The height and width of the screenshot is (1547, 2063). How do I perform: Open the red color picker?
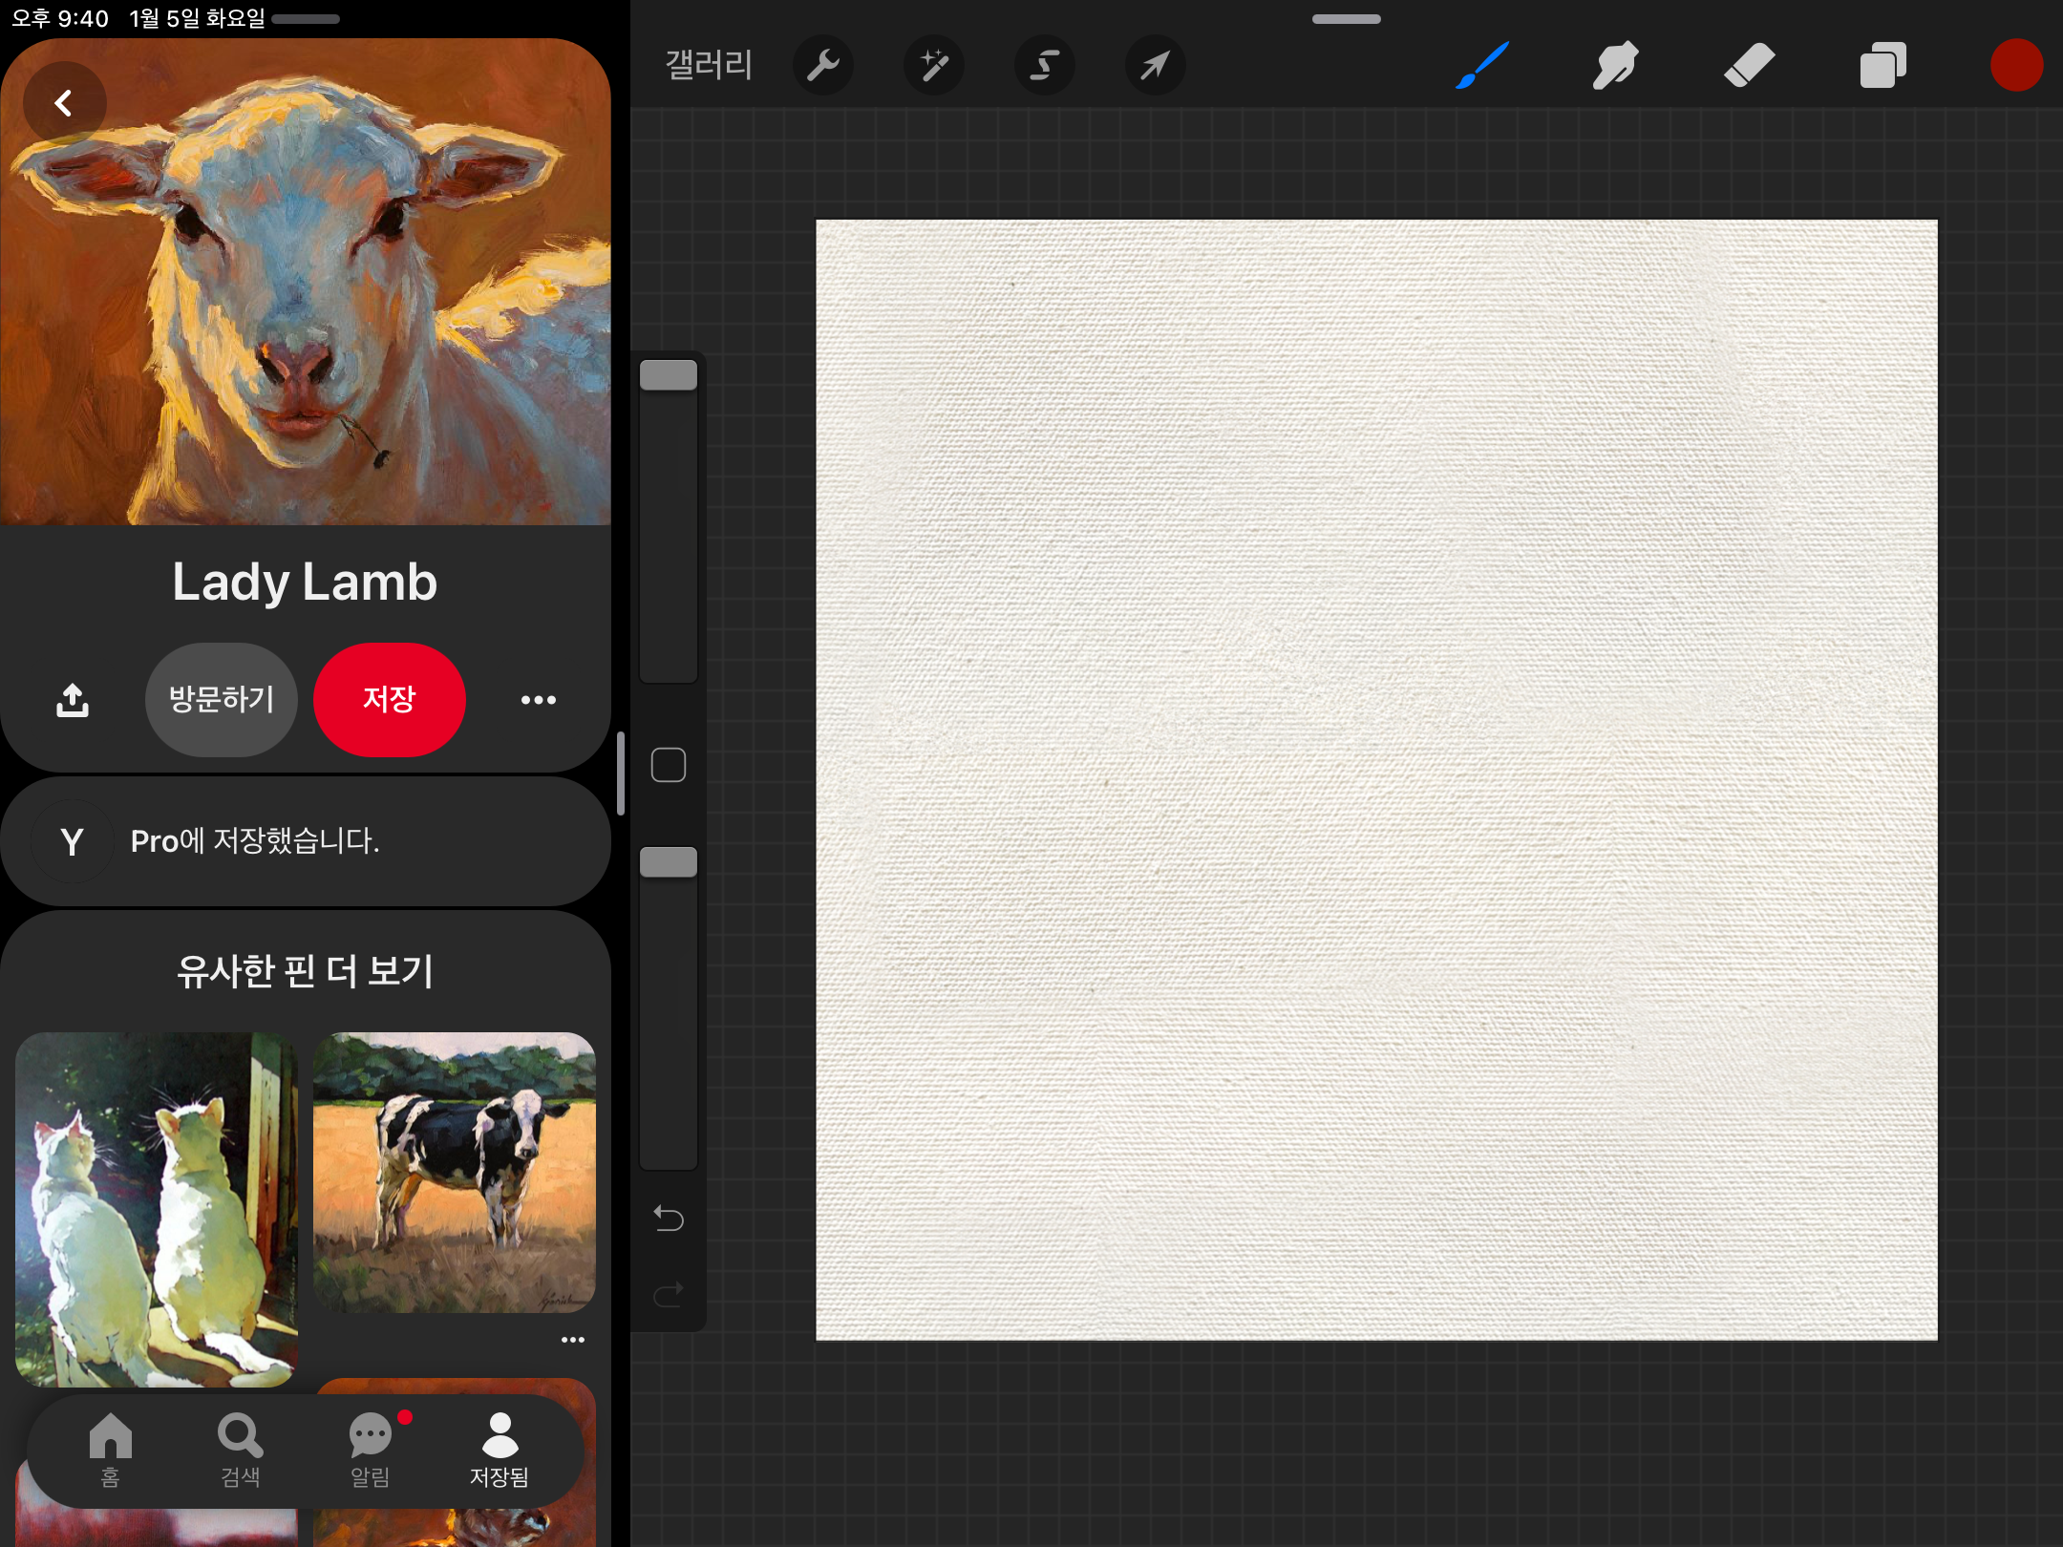[x=2015, y=66]
